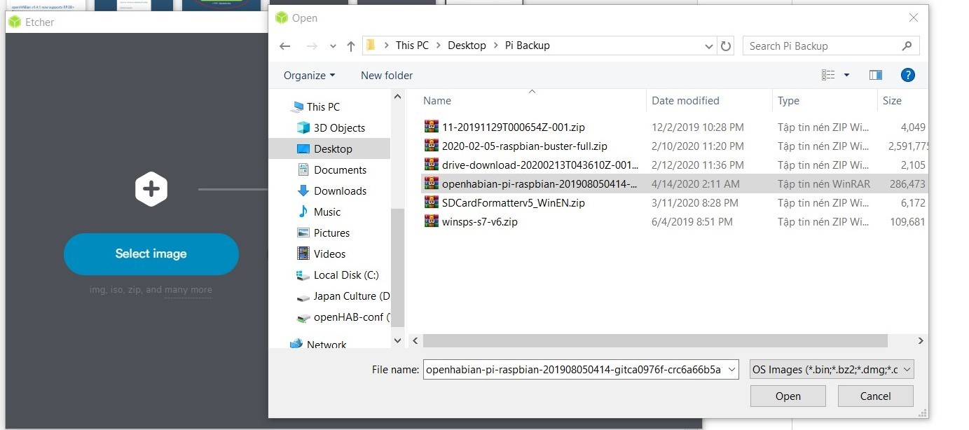Click the search magnifier icon

[907, 46]
